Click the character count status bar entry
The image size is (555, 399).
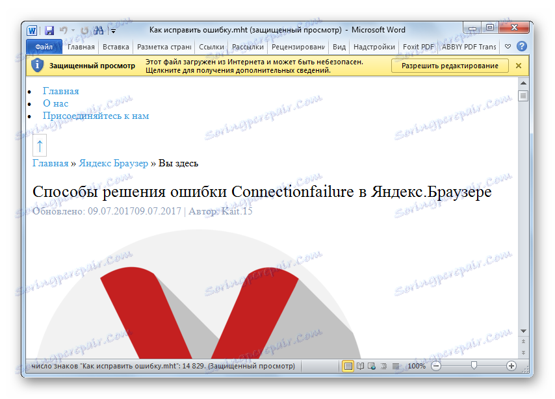pos(163,366)
